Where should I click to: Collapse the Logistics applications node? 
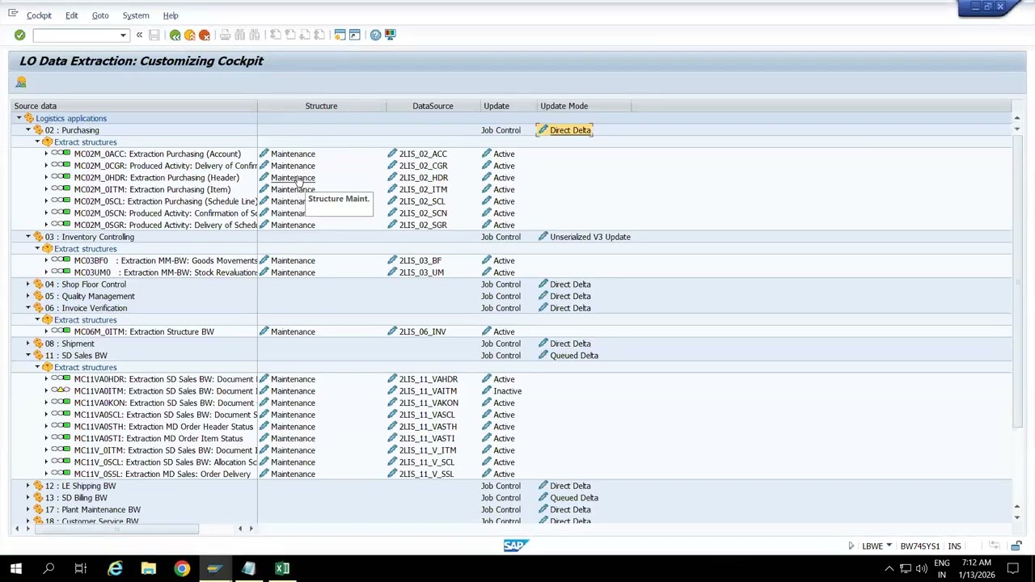pyautogui.click(x=19, y=118)
